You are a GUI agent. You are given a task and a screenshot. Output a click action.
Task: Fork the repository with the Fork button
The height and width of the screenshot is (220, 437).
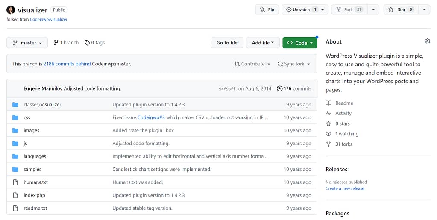click(349, 9)
